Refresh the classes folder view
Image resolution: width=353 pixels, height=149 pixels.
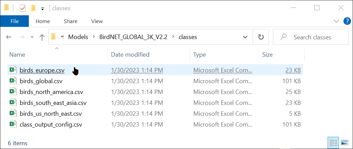[x=261, y=37]
